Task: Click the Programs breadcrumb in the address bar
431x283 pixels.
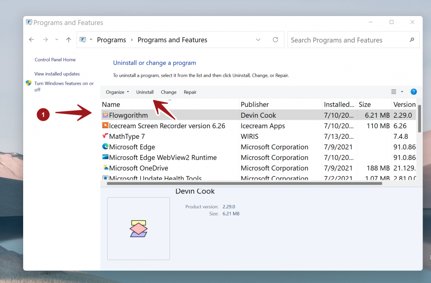Action: coord(111,39)
